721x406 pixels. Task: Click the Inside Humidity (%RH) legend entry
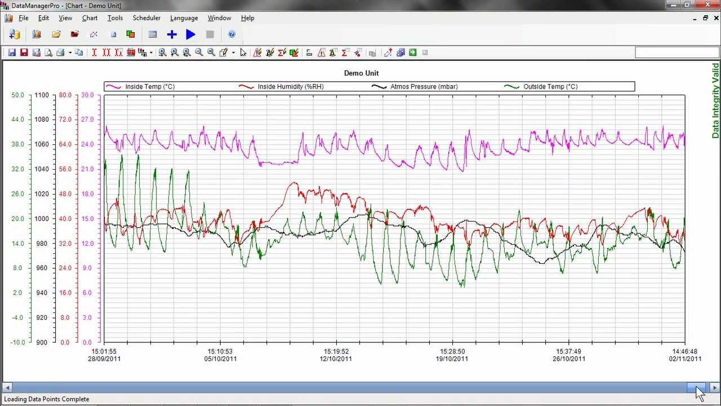click(282, 87)
